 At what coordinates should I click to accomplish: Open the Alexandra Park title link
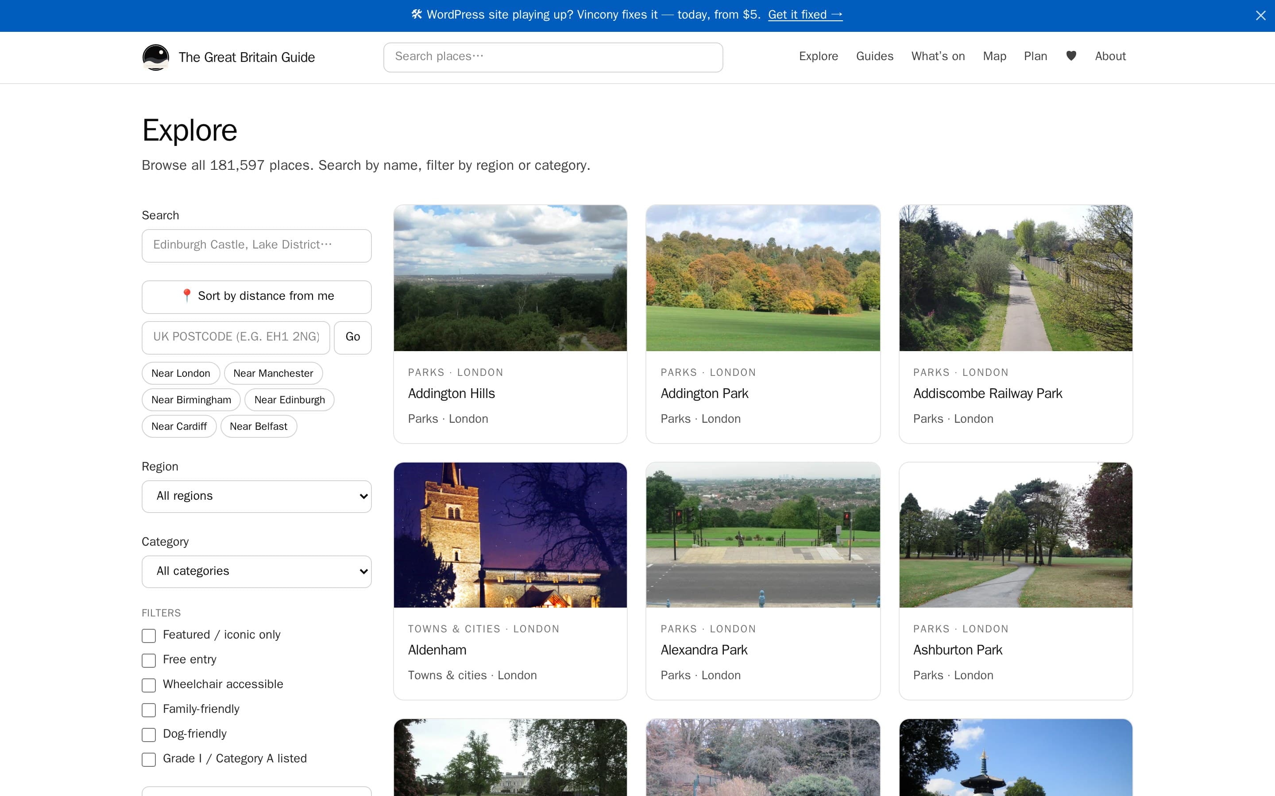pos(704,650)
